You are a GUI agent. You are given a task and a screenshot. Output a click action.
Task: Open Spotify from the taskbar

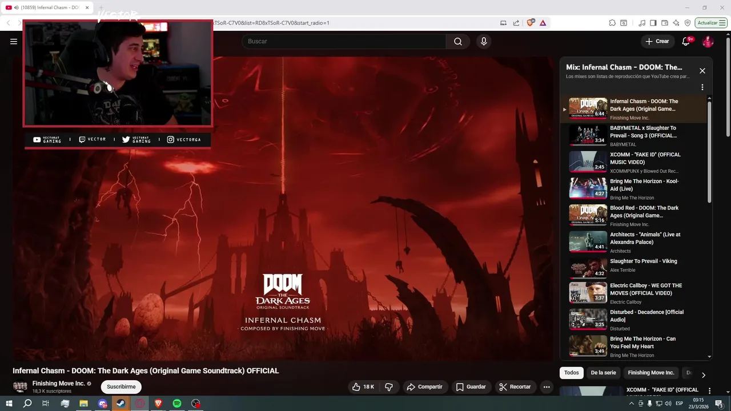coord(177,404)
